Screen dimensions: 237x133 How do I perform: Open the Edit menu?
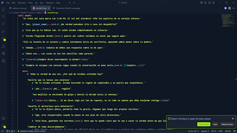click(14, 3)
